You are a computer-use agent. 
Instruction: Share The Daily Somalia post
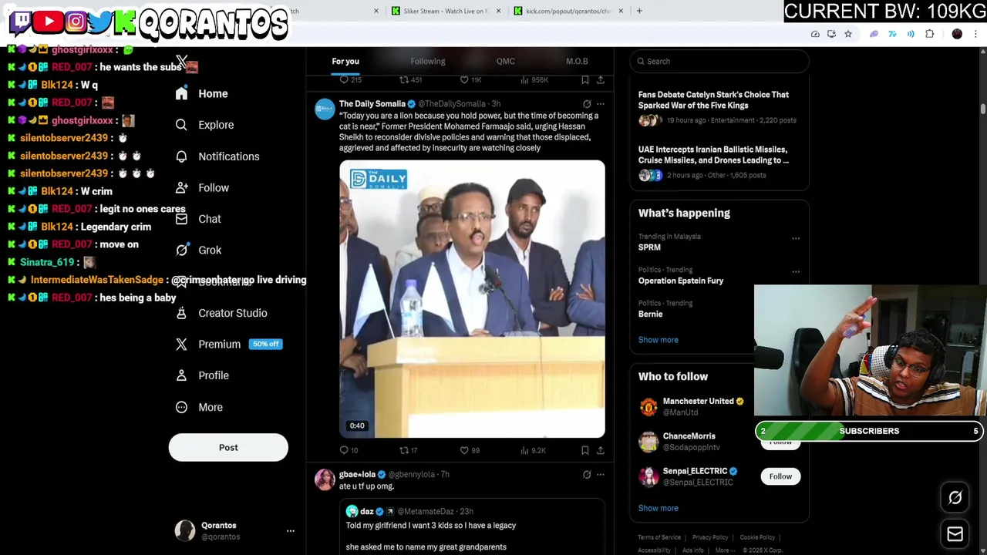(600, 450)
